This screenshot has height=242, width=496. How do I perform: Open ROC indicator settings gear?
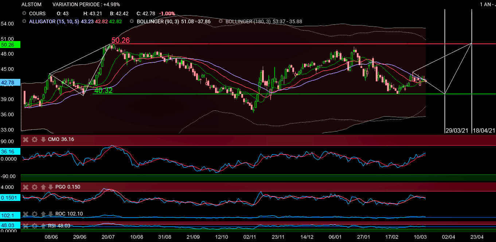point(35,214)
